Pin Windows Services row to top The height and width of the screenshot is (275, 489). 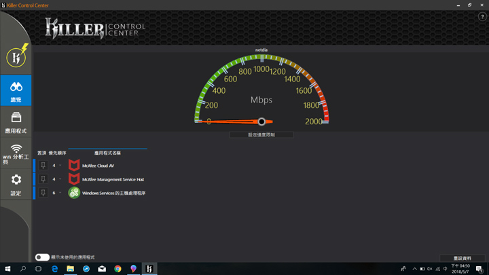[x=43, y=193]
